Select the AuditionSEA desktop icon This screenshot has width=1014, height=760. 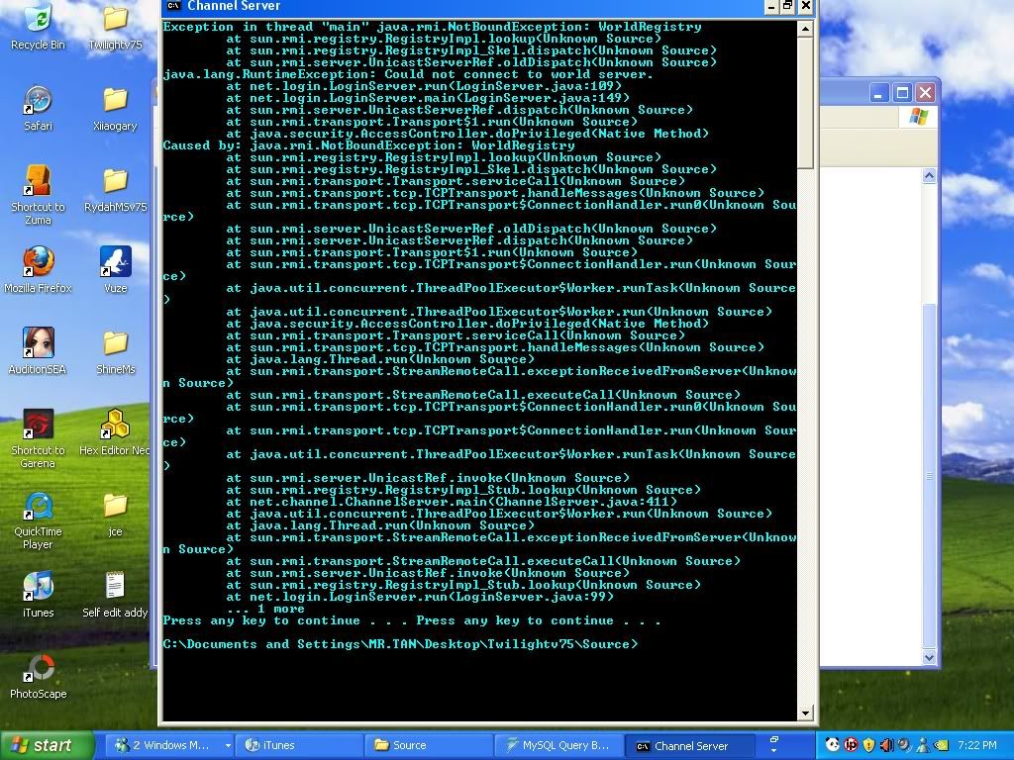click(x=38, y=344)
